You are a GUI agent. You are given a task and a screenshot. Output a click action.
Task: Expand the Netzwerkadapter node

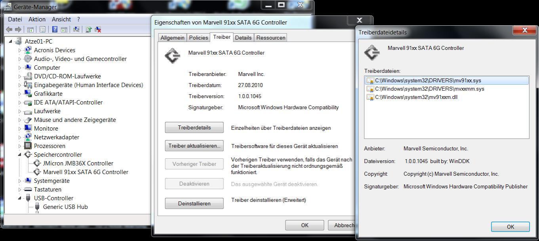pos(20,137)
